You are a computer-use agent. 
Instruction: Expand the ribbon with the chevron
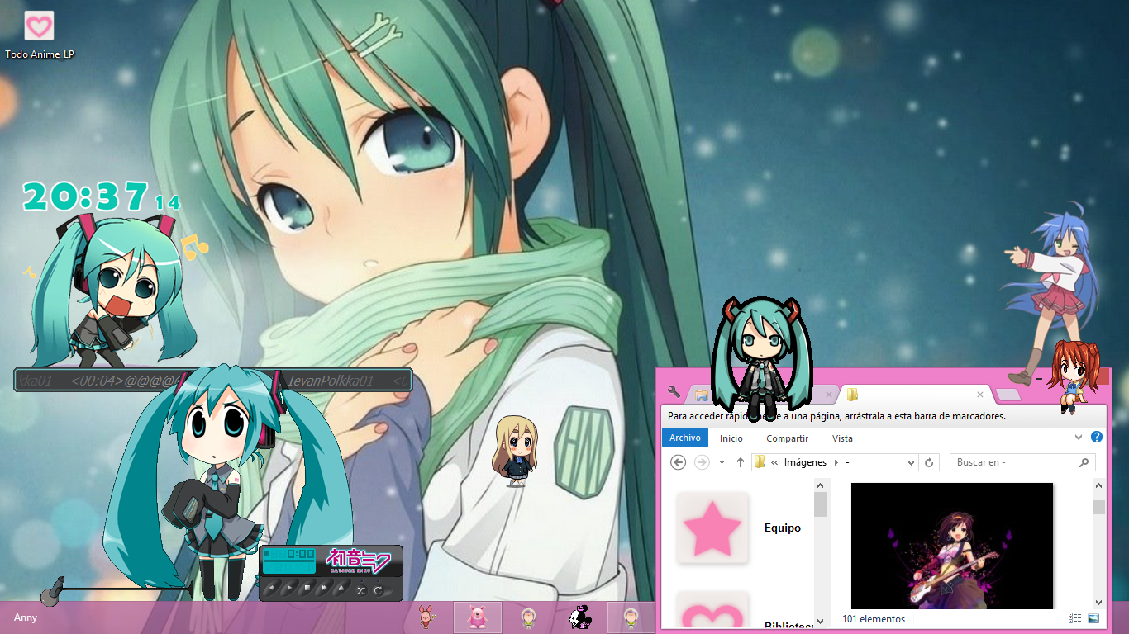click(1079, 437)
